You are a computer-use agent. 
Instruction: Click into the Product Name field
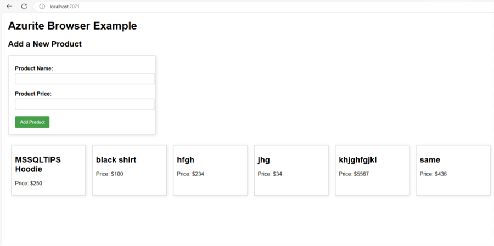click(85, 79)
